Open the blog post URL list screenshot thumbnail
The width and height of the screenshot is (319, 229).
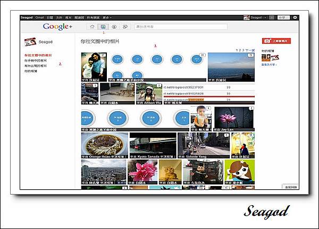209,93
